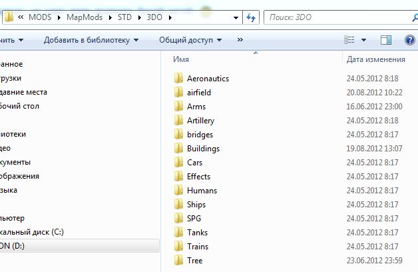418x272 pixels.
Task: Toggle the preview pane icon
Action: [x=386, y=40]
